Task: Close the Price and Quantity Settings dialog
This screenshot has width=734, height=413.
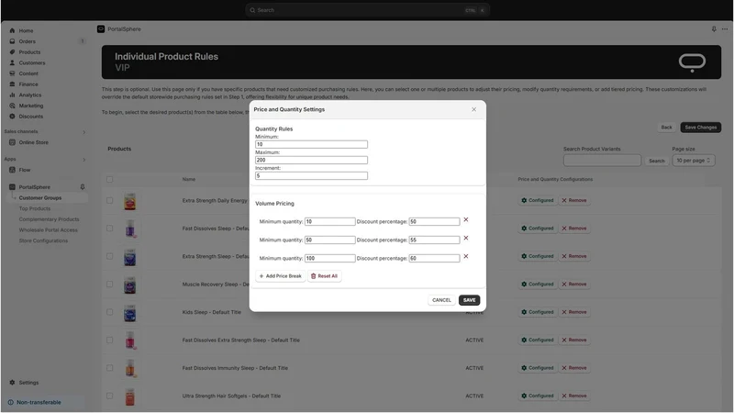Action: [x=473, y=109]
